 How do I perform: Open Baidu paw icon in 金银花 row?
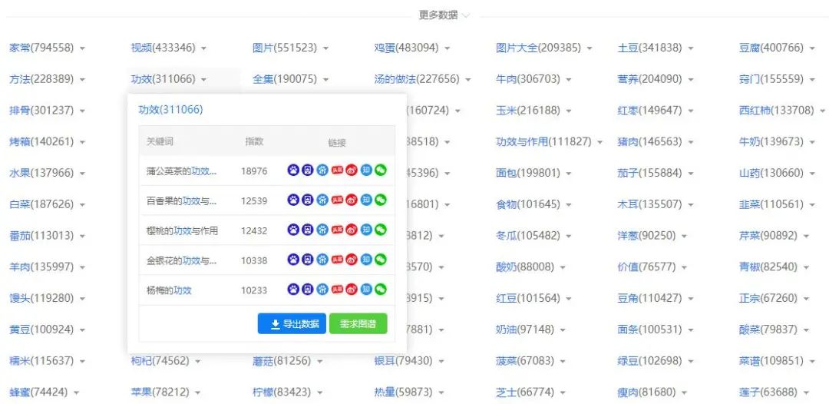293,260
